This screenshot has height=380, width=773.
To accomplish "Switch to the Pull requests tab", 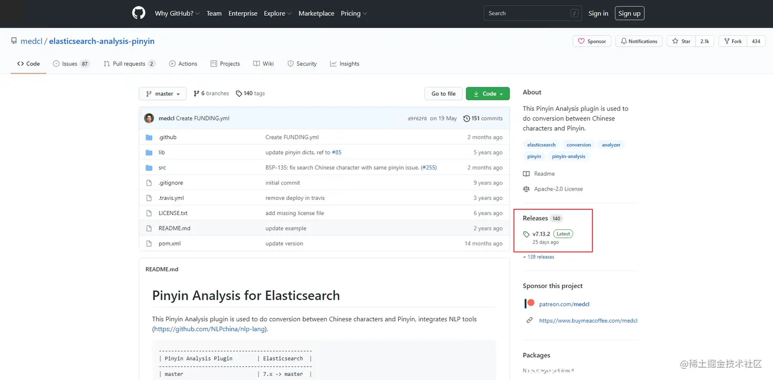I will coord(129,64).
